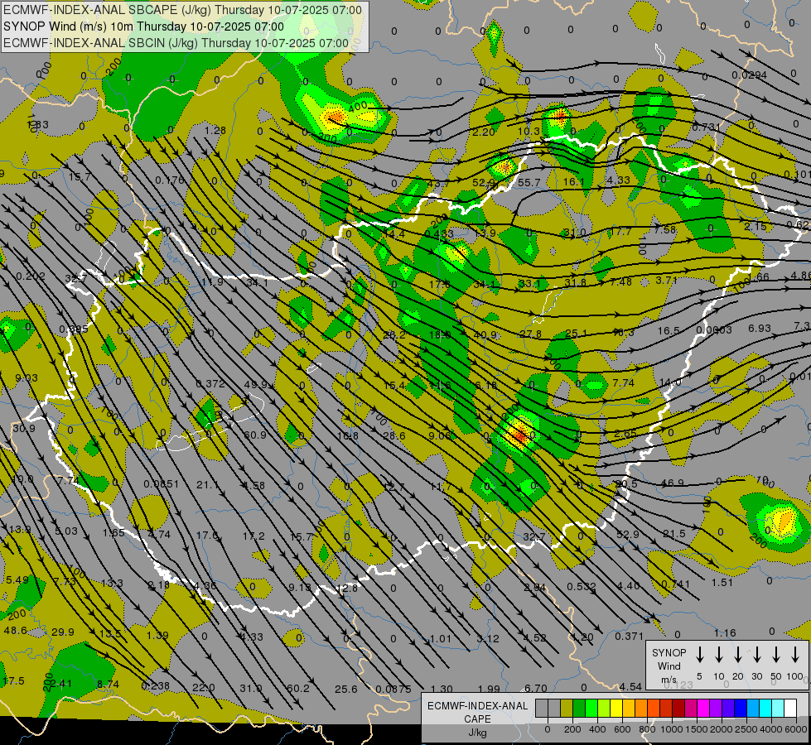
Task: Click the map value 0.202
Action: tap(30, 276)
